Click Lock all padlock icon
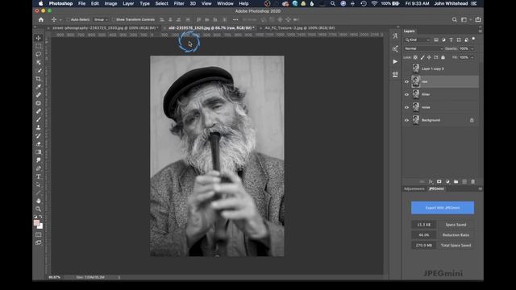 (443, 57)
